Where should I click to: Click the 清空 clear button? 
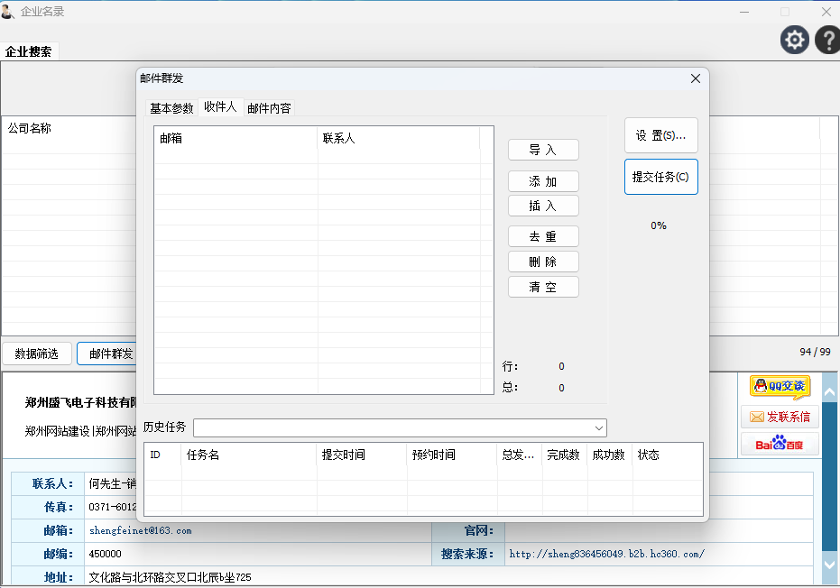pos(543,287)
